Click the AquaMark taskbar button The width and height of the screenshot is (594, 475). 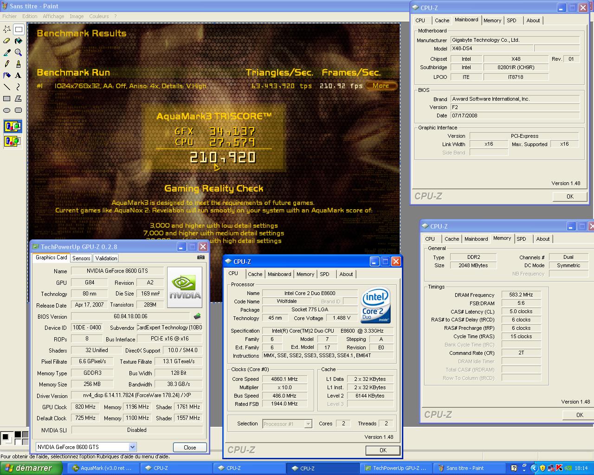click(x=104, y=468)
